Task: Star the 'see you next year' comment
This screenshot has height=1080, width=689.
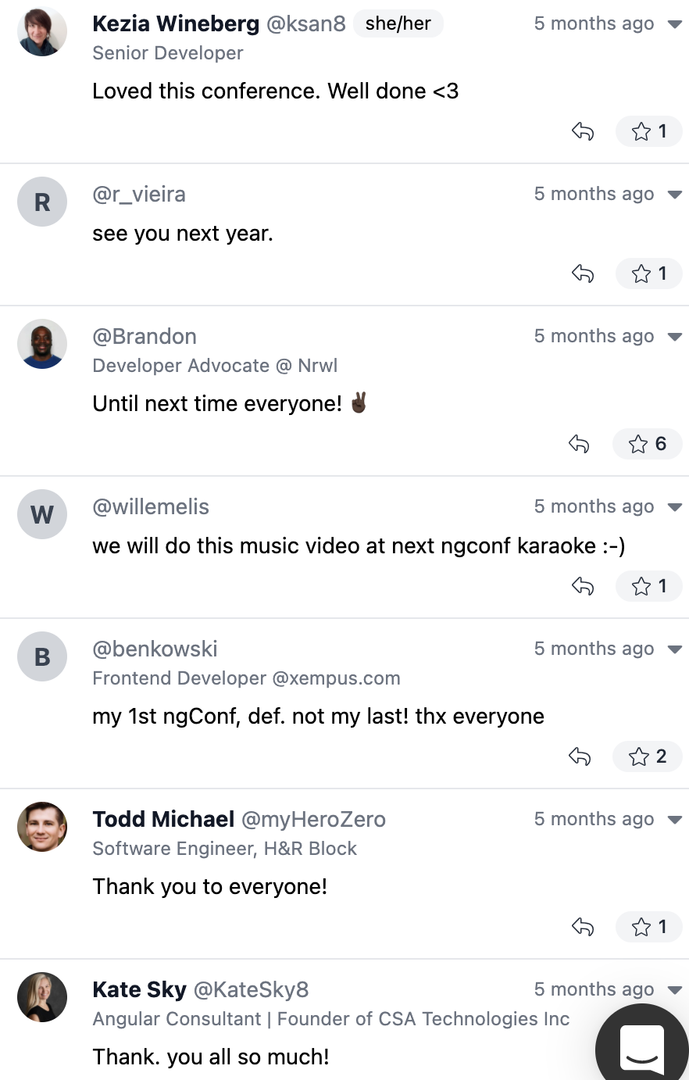Action: (649, 274)
